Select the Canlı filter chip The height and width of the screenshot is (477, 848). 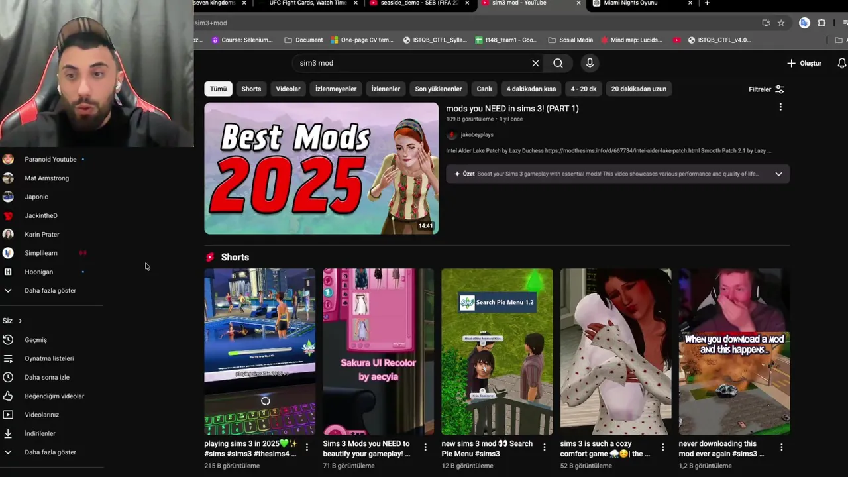point(484,89)
